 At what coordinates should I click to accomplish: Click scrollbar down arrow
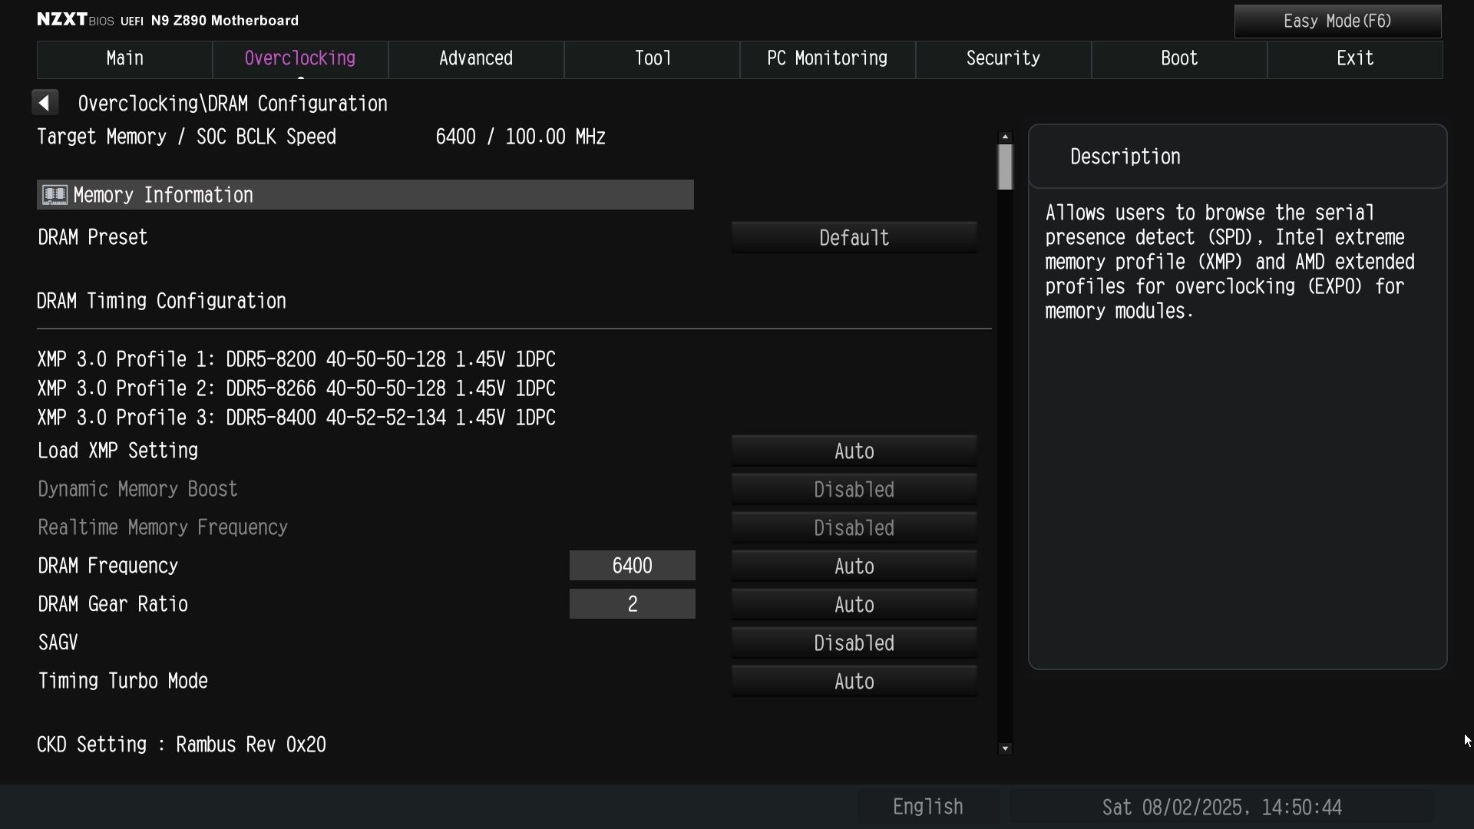click(x=1005, y=748)
